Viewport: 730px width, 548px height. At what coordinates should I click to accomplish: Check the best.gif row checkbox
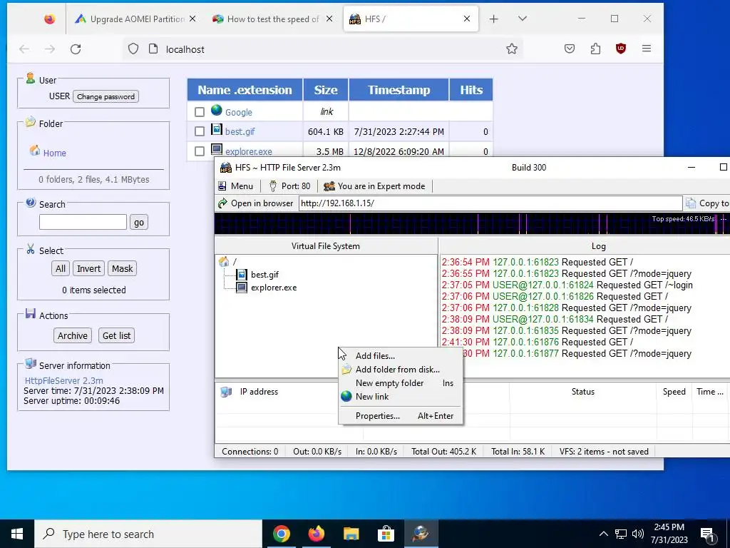point(200,131)
